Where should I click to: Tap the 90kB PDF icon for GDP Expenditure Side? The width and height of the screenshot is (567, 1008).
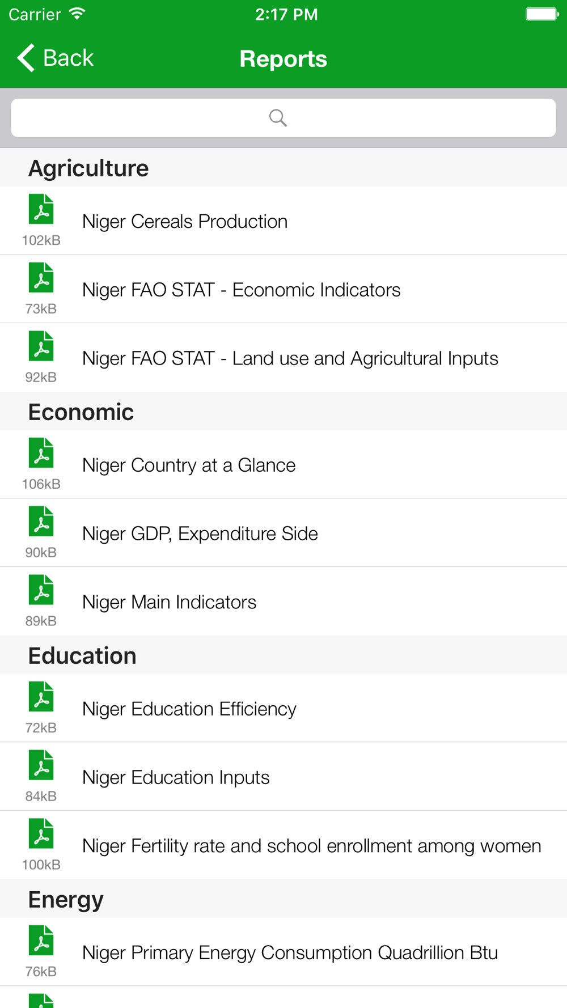click(41, 522)
